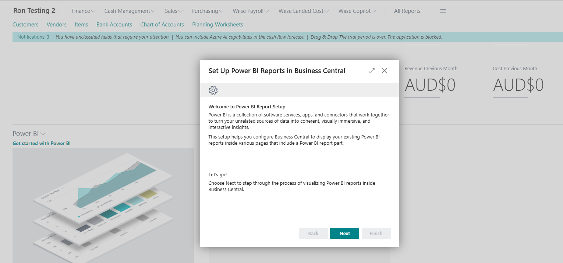
Task: Open the Cash Management dropdown
Action: (x=130, y=11)
